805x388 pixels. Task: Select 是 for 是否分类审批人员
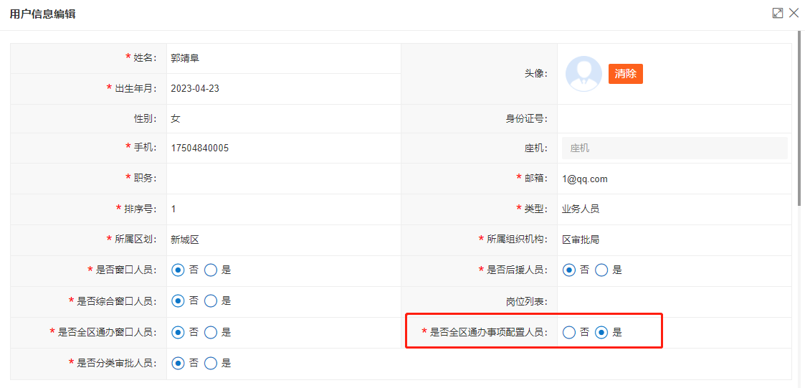(211, 363)
